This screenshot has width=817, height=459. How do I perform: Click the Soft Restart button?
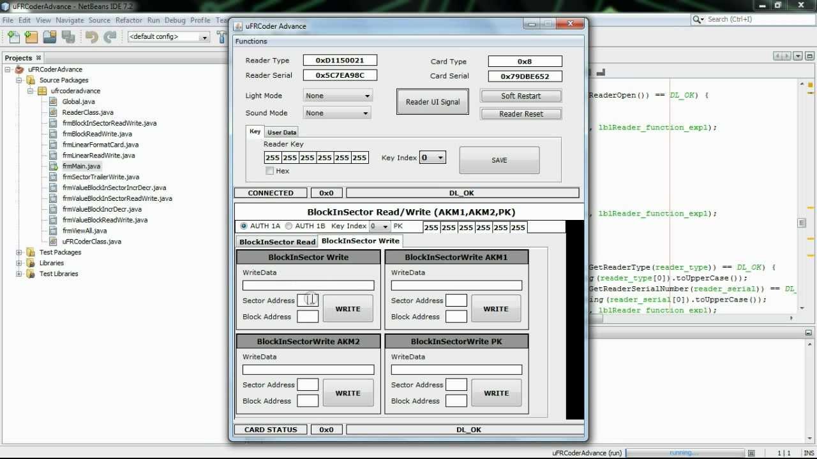(x=521, y=96)
